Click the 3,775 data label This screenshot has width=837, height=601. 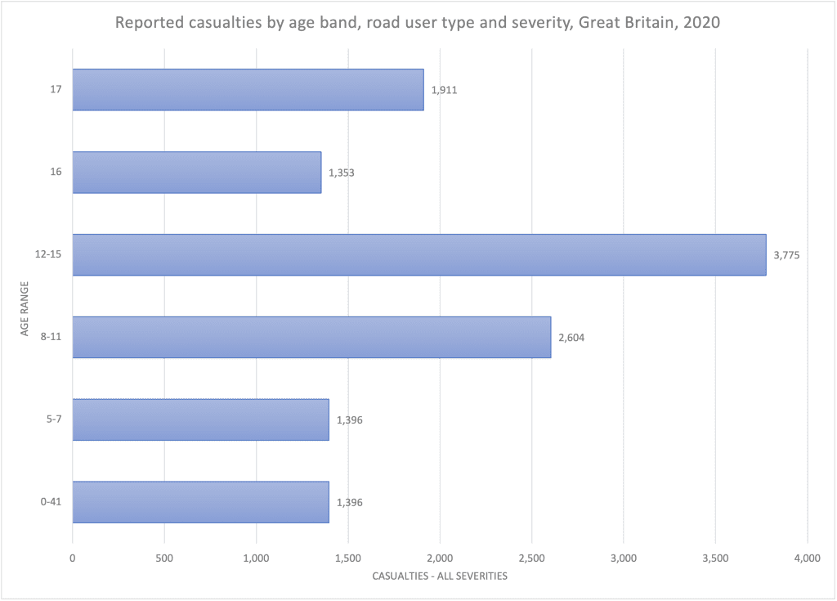[x=786, y=255]
